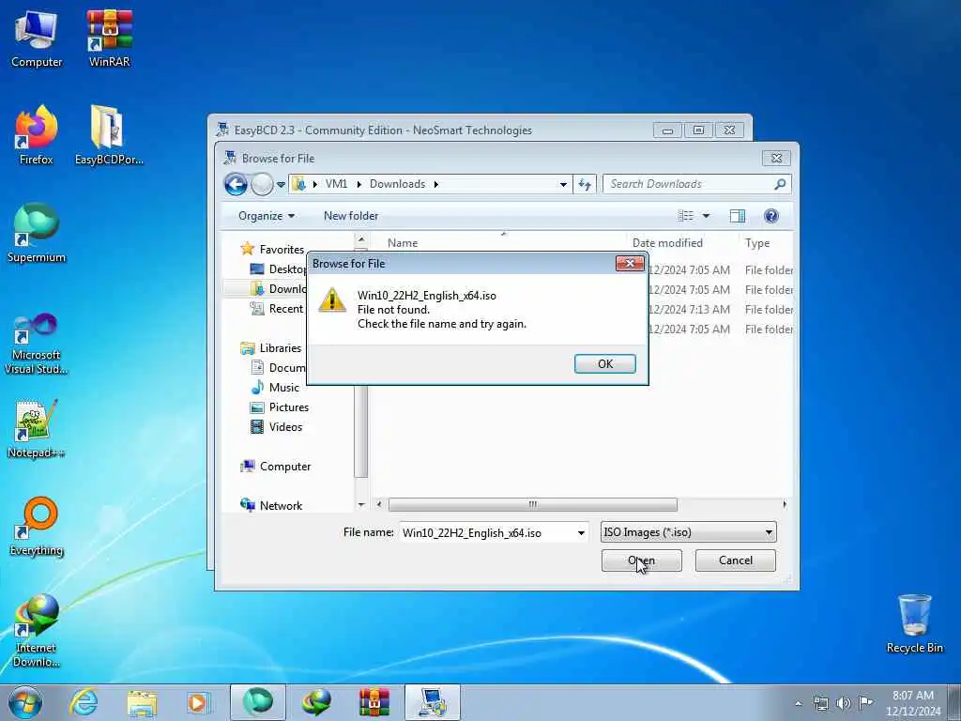
Task: Click the navigation pane scroll up arrow
Action: click(361, 239)
